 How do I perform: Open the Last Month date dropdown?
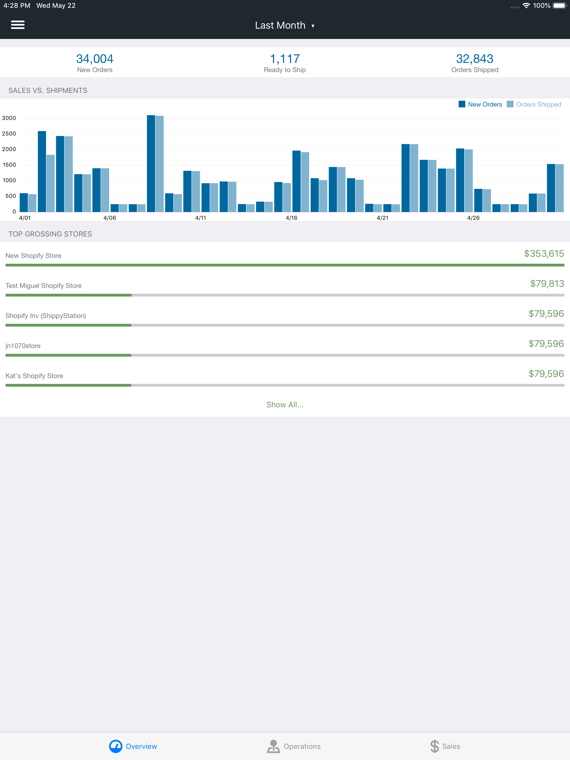coord(280,25)
